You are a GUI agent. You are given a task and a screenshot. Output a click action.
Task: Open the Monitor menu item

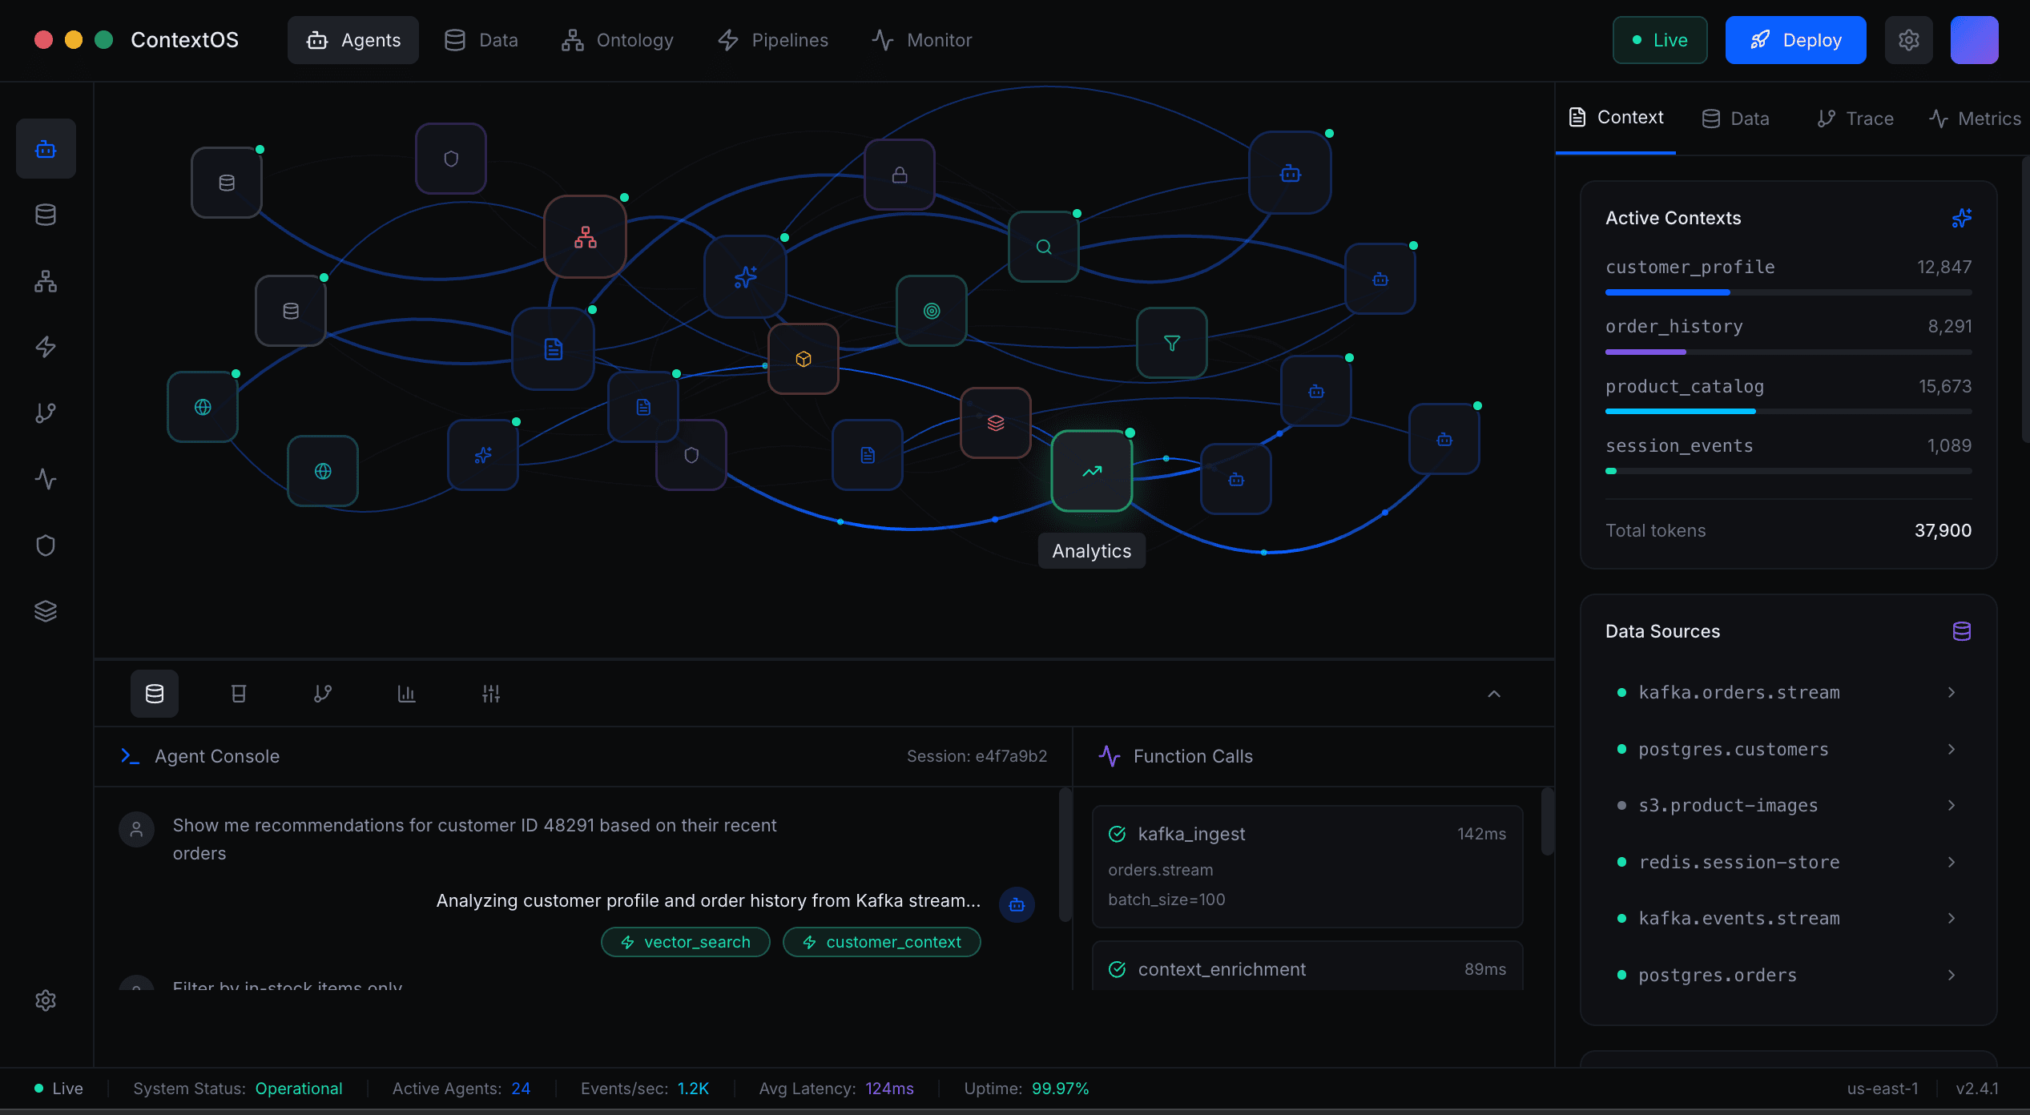tap(922, 39)
